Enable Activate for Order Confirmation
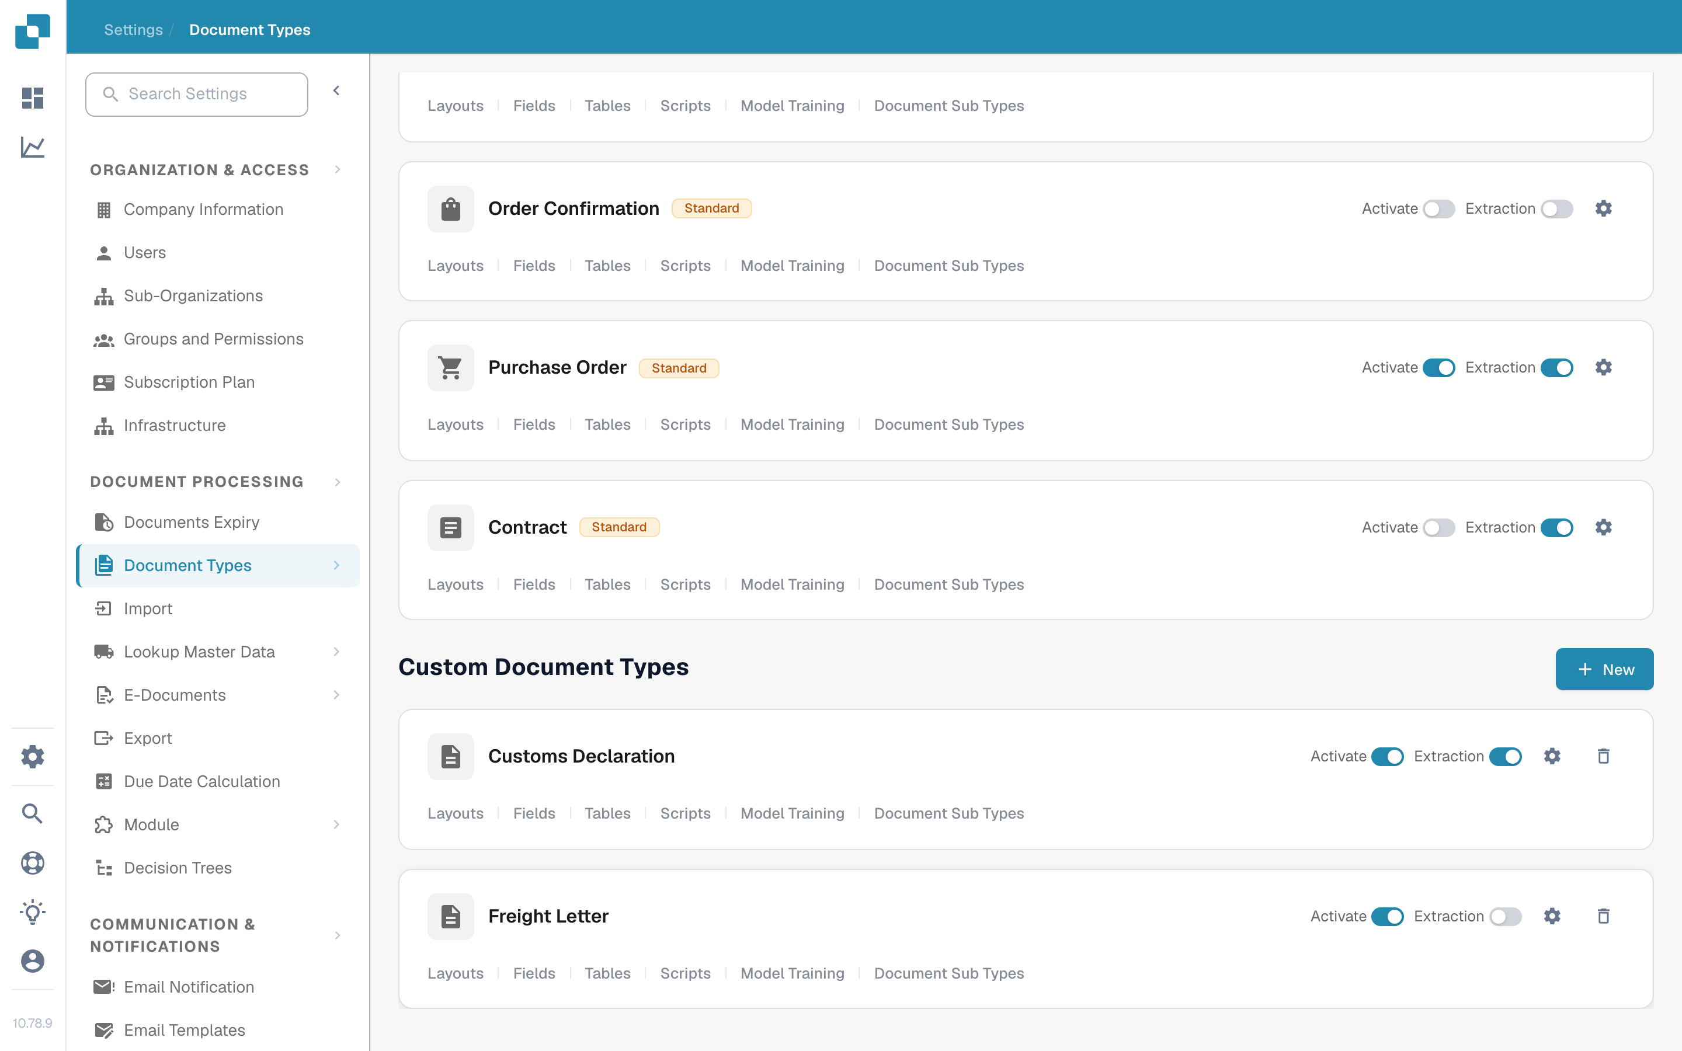The width and height of the screenshot is (1682, 1051). [x=1438, y=208]
